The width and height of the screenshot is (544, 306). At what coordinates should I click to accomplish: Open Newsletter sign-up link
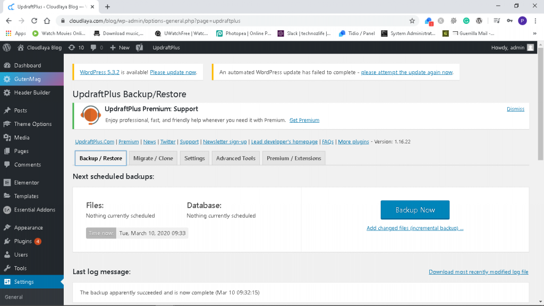[225, 141]
